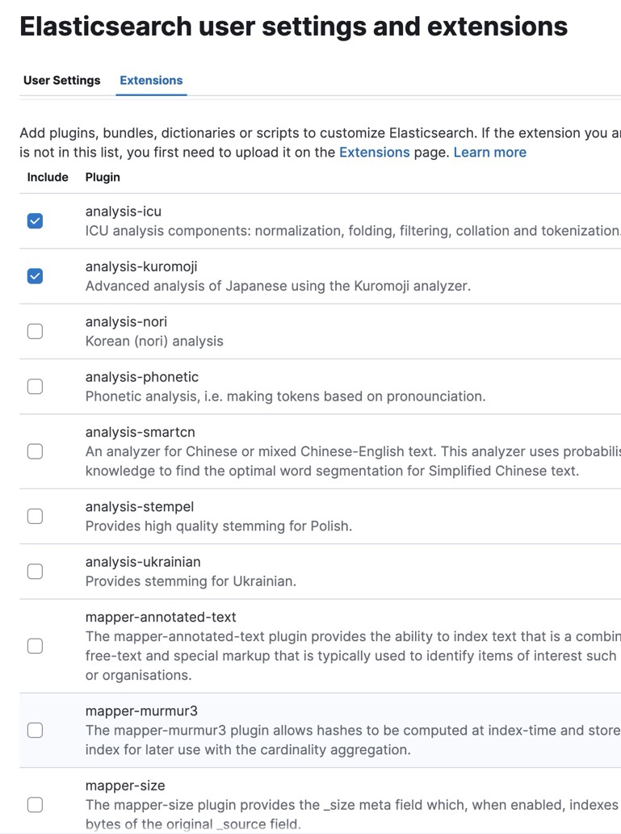621x834 pixels.
Task: Click the Plugin column header
Action: pos(103,178)
